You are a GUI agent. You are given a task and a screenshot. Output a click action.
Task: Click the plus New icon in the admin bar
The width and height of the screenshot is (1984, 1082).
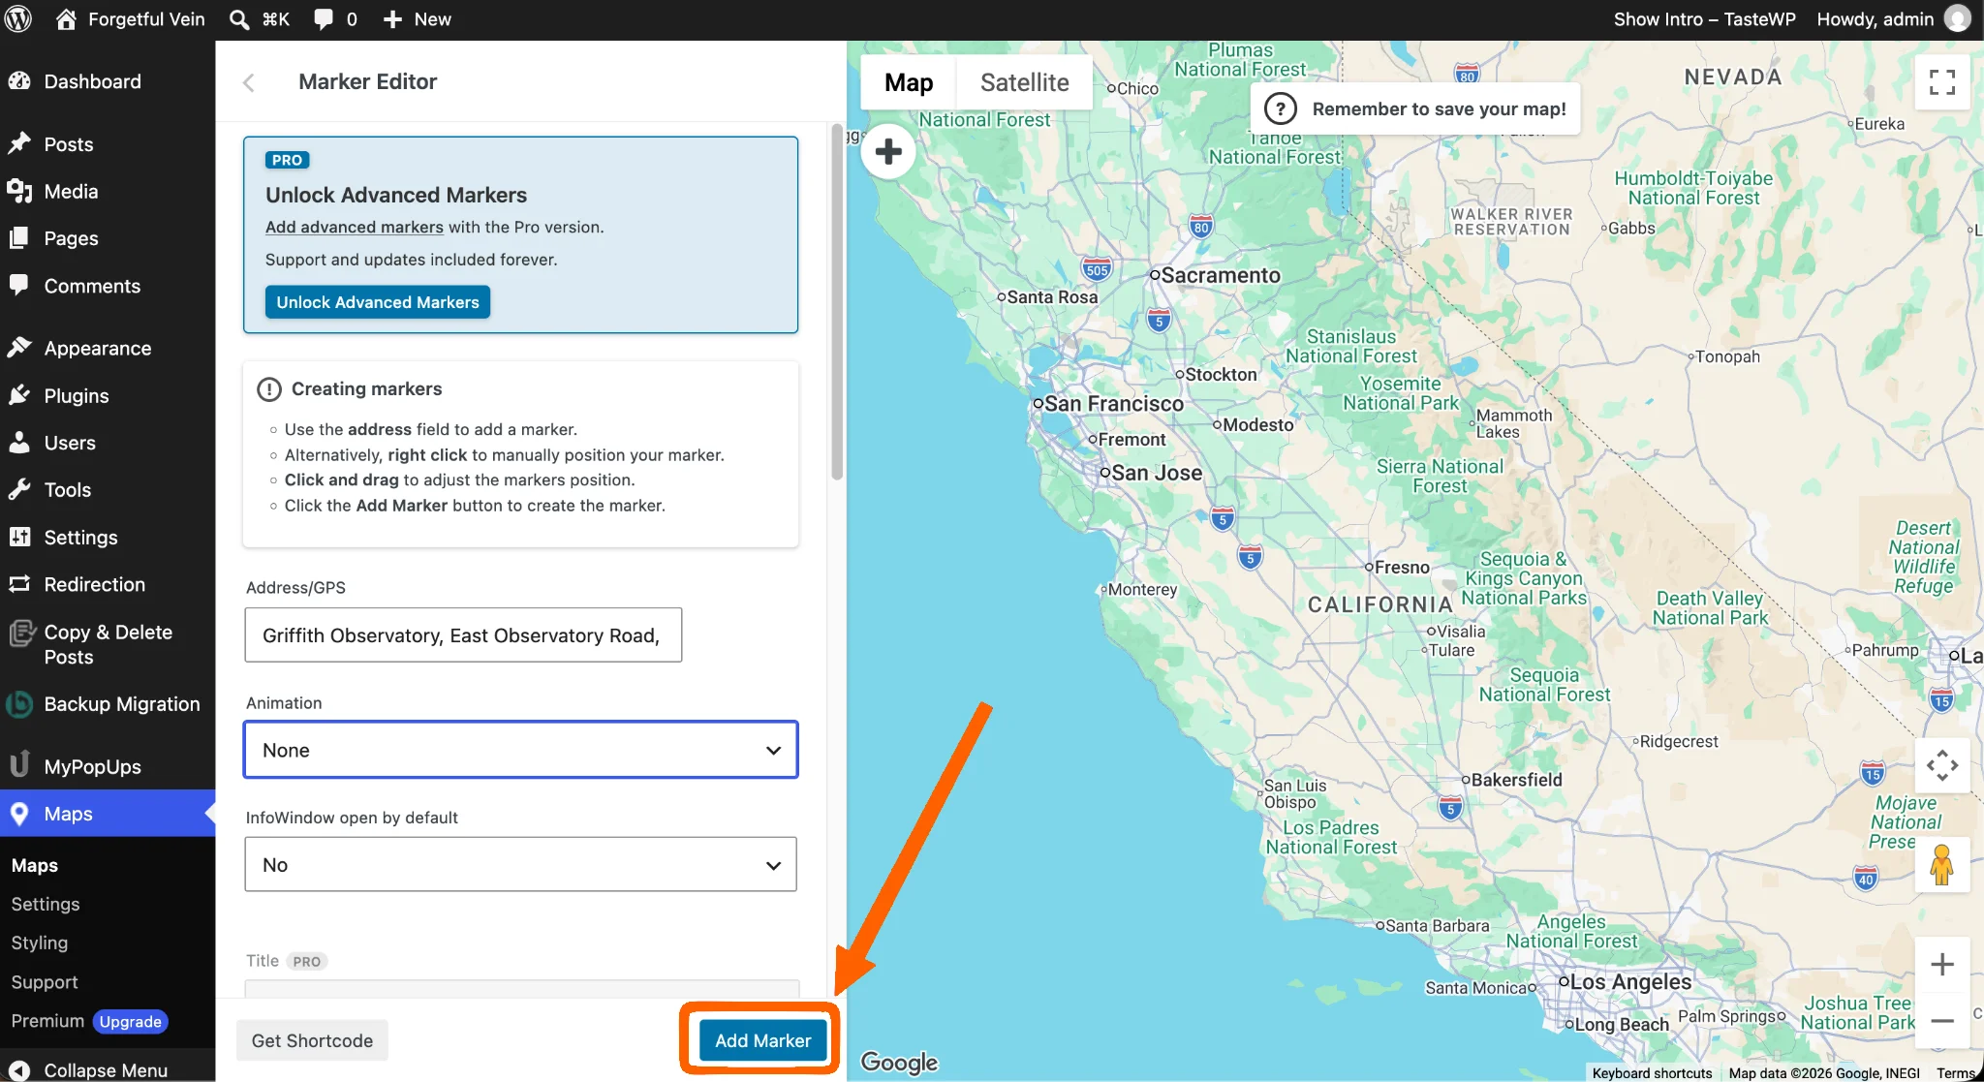click(392, 19)
